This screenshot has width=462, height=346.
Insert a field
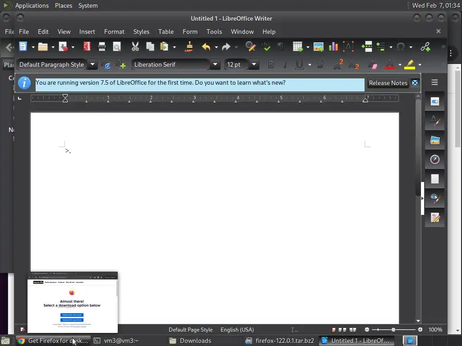pyautogui.click(x=381, y=46)
